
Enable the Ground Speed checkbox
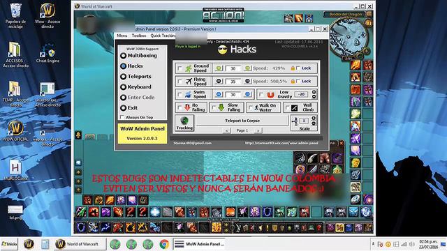click(x=179, y=68)
